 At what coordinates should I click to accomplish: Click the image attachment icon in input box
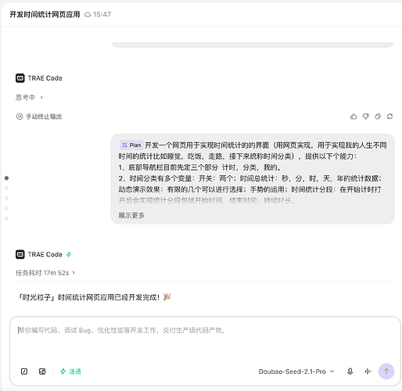pyautogui.click(x=42, y=371)
